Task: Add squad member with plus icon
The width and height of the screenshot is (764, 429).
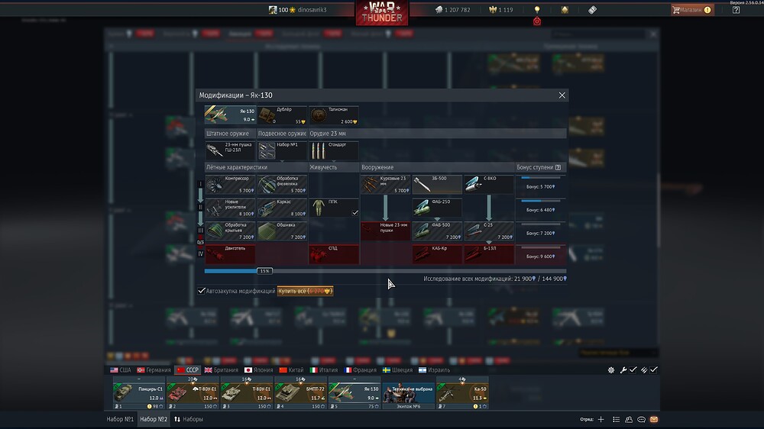Action: (601, 419)
